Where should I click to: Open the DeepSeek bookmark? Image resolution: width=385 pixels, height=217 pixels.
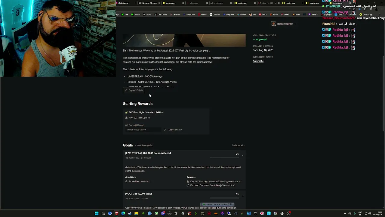click(229, 14)
